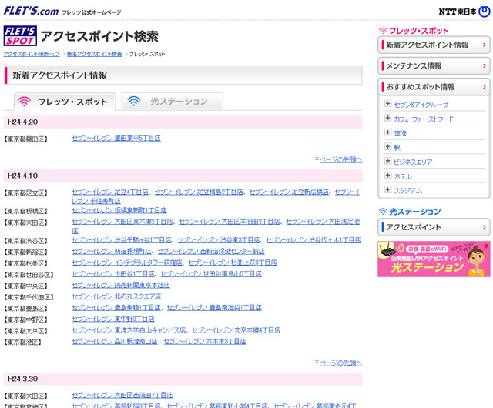
Task: Open セブン-イレブン 大田区東六郷2丁目店 link
Action: tap(122, 222)
